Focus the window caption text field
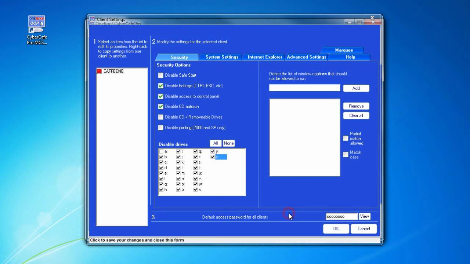The width and height of the screenshot is (470, 264). pyautogui.click(x=304, y=88)
